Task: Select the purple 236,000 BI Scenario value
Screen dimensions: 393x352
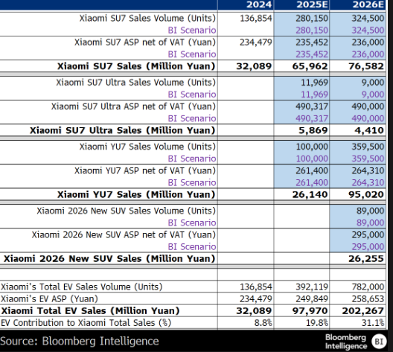Action: (x=368, y=54)
